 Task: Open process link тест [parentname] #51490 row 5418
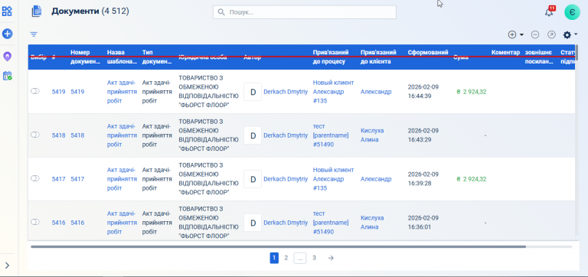[331, 135]
